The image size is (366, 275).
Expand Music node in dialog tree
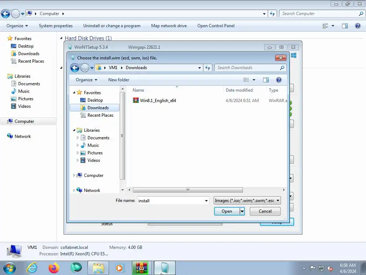pyautogui.click(x=78, y=145)
